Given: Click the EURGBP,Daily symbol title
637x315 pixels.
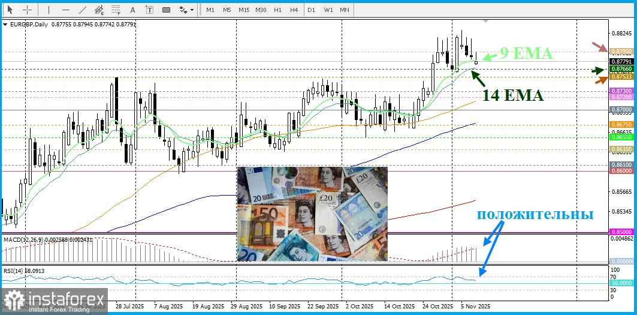Looking at the screenshot, I should (28, 25).
